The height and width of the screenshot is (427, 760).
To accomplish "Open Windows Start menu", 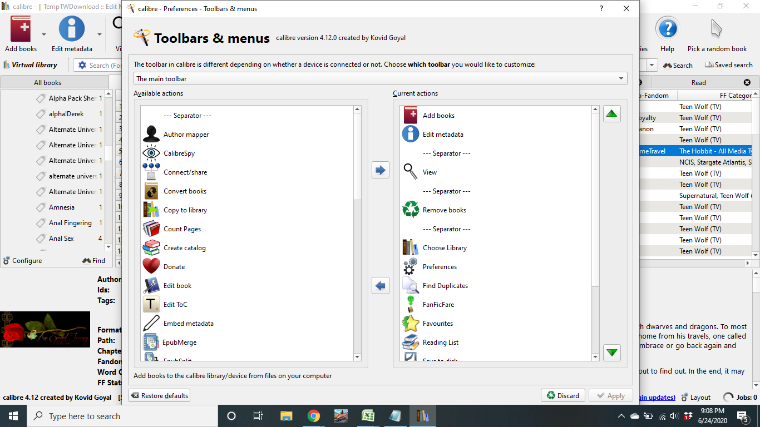I will click(13, 416).
